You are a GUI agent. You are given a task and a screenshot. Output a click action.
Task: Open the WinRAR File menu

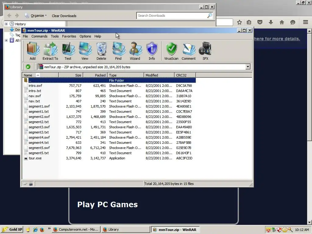pyautogui.click(x=25, y=36)
